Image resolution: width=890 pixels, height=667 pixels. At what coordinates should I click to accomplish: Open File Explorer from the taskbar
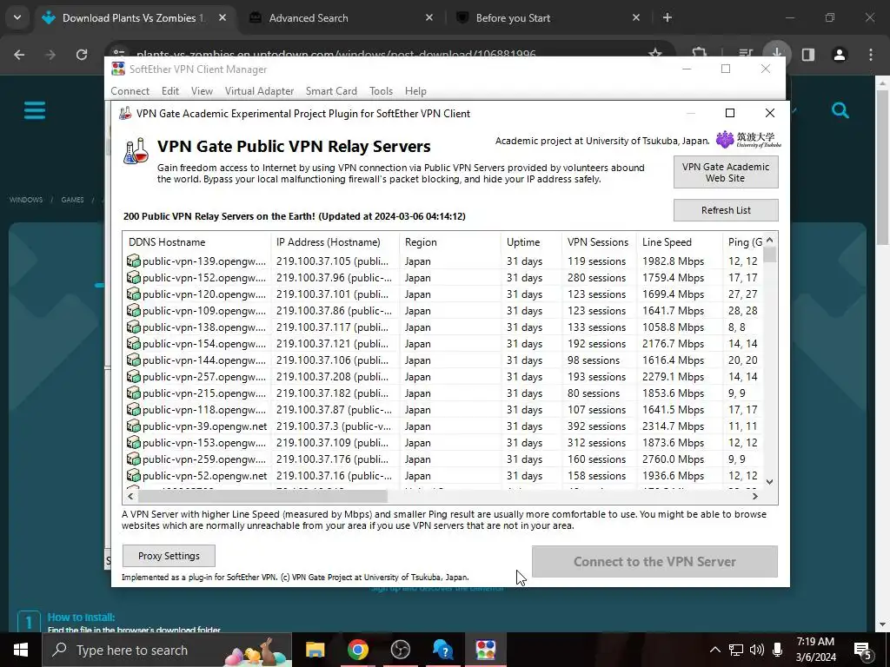315,650
